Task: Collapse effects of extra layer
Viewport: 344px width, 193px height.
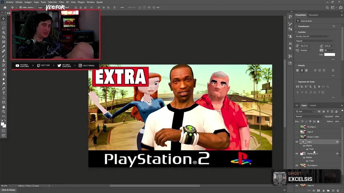Action: [340, 142]
